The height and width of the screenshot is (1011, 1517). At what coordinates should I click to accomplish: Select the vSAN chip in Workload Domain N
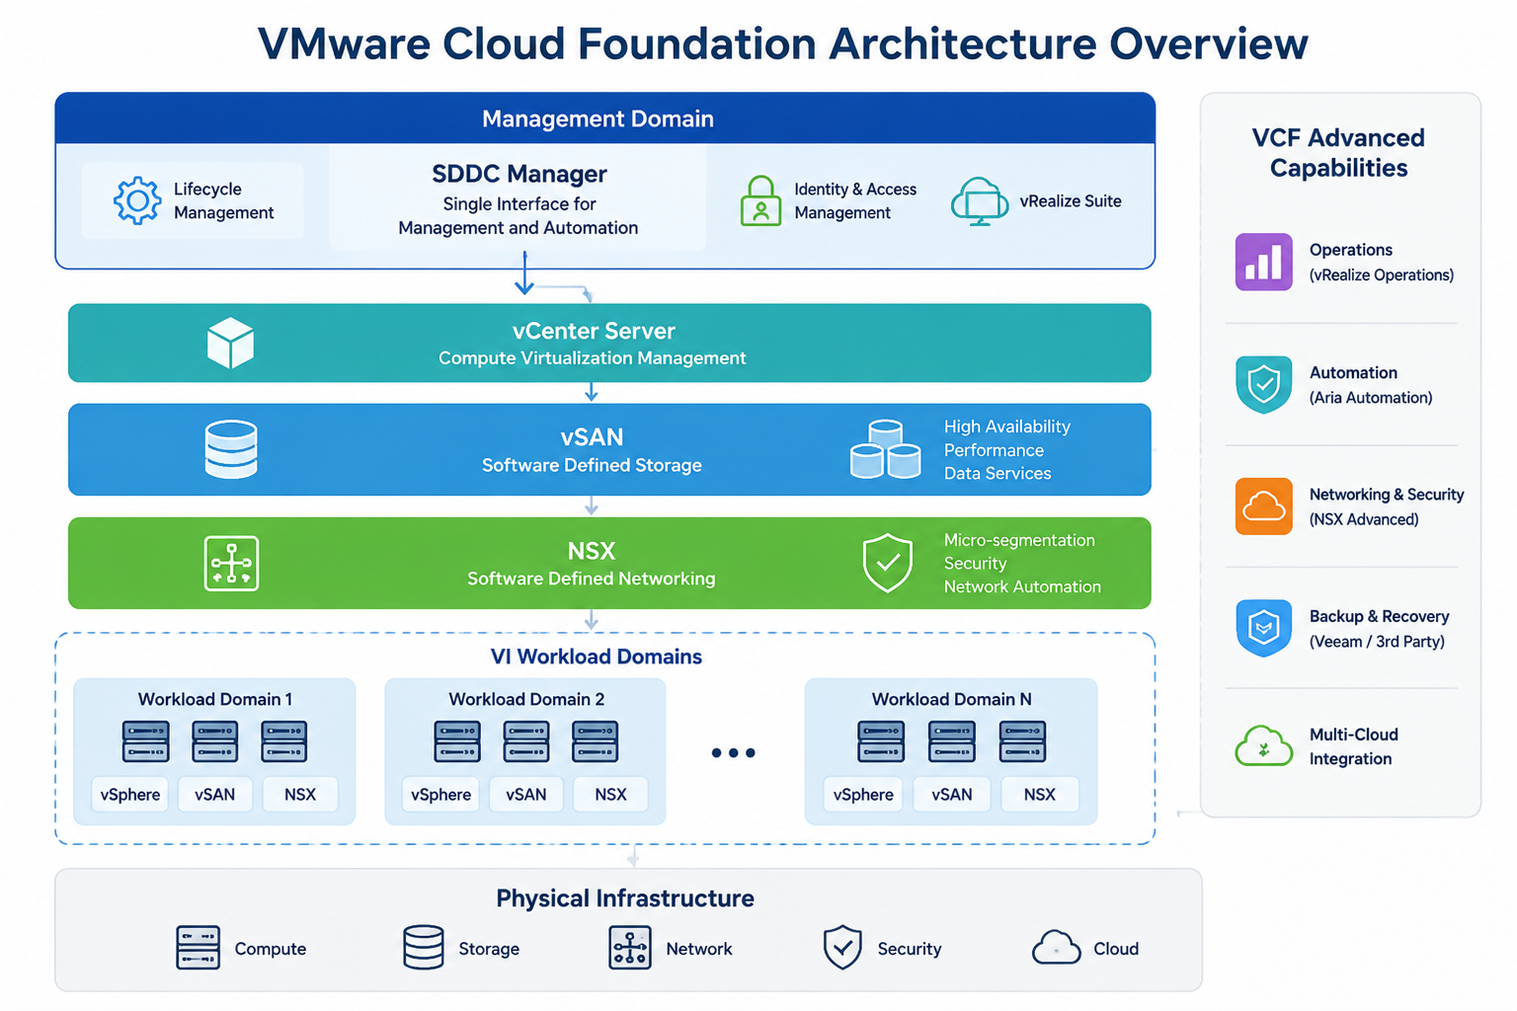952,795
